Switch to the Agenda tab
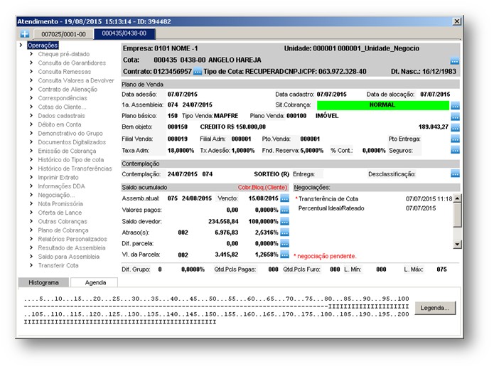This screenshot has width=494, height=369. click(95, 282)
